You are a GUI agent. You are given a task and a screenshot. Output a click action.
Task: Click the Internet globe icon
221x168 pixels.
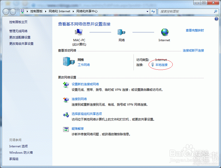(164, 32)
